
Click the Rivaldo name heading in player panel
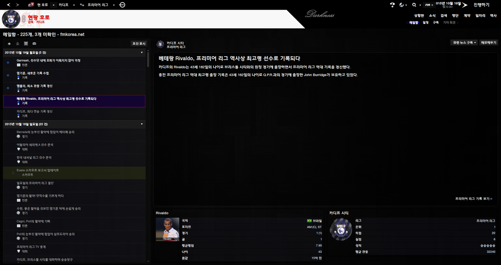[162, 213]
